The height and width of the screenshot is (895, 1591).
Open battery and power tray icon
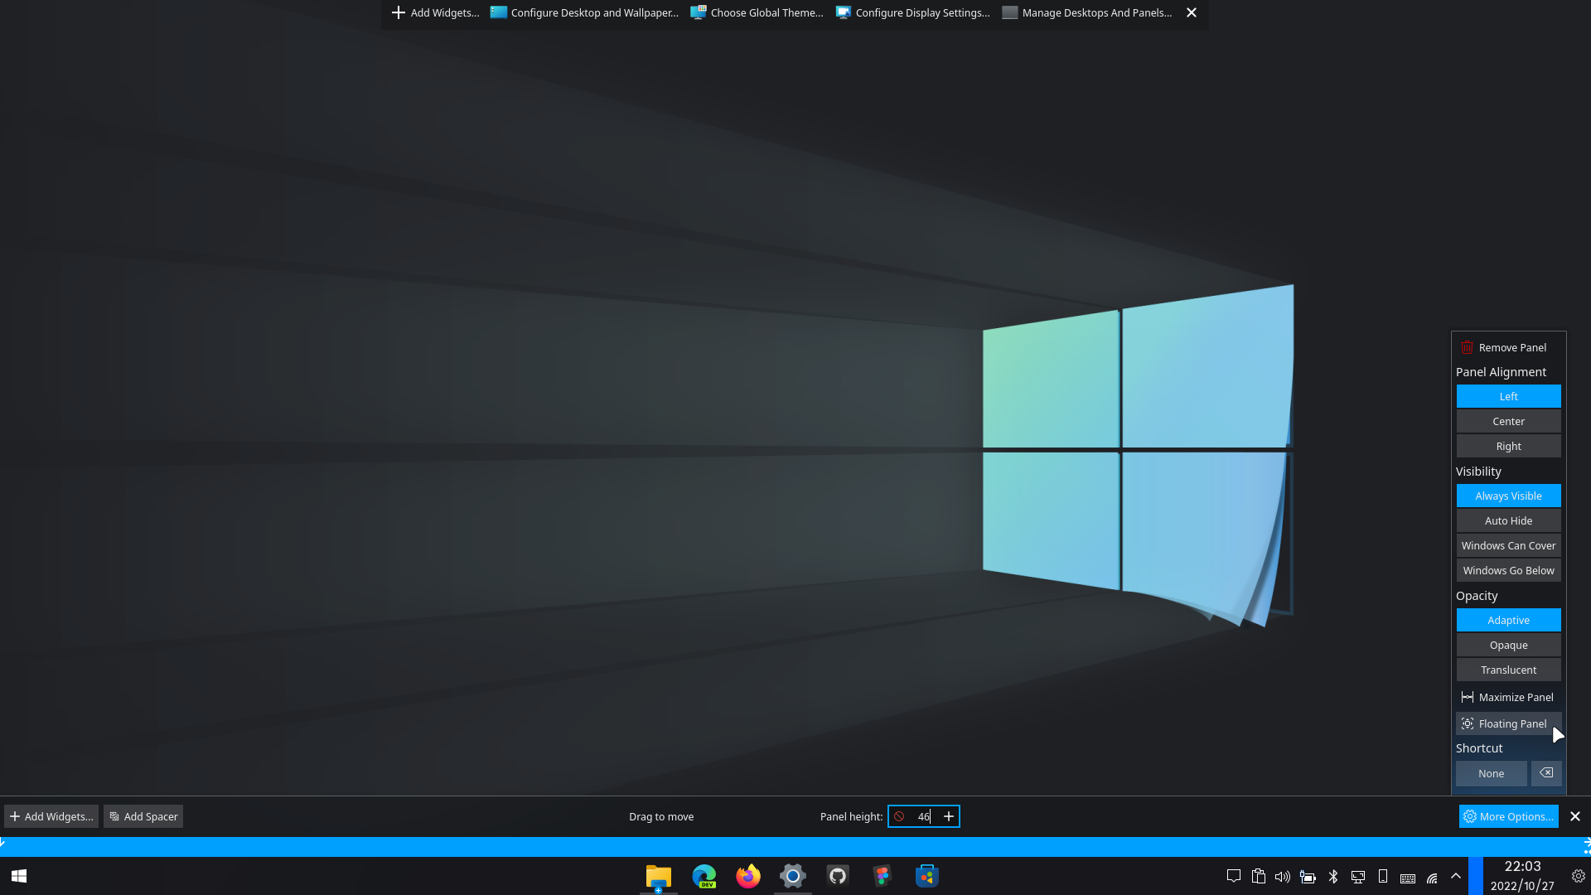pyautogui.click(x=1308, y=877)
